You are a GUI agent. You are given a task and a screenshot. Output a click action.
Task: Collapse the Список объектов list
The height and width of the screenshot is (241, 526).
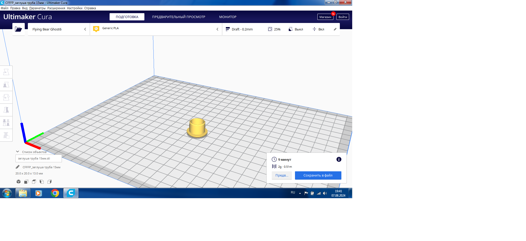click(18, 152)
